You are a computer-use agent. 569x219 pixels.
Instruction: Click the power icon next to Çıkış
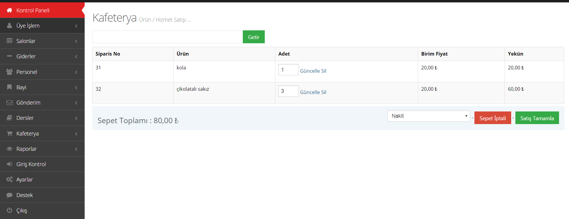(x=9, y=210)
